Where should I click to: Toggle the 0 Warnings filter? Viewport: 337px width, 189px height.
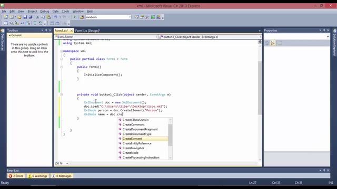pos(38,176)
